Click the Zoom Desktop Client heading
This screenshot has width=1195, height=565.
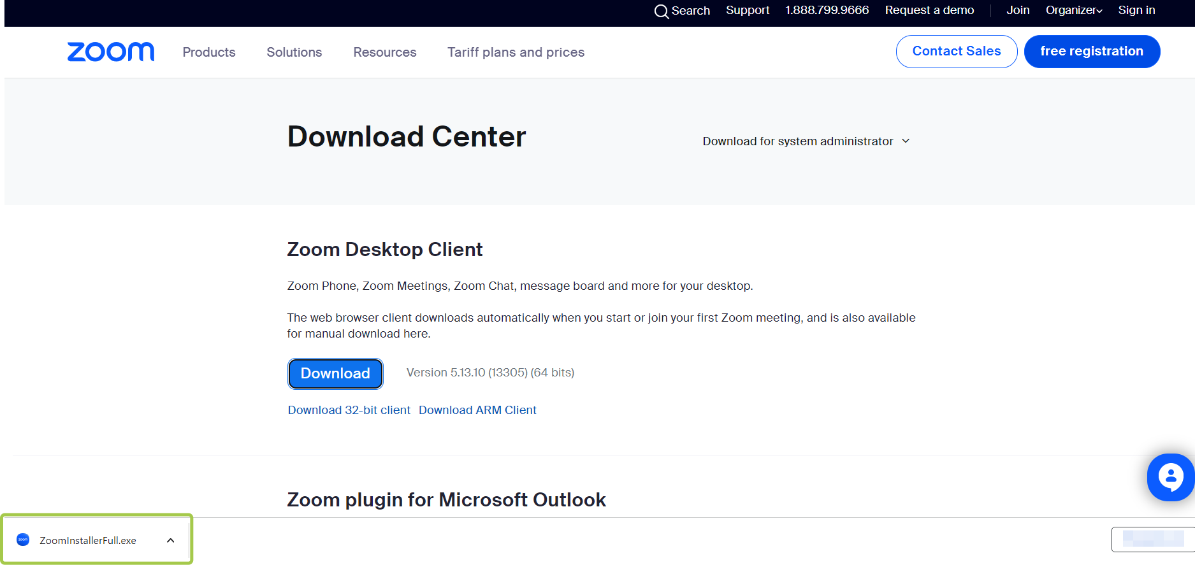pyautogui.click(x=385, y=249)
